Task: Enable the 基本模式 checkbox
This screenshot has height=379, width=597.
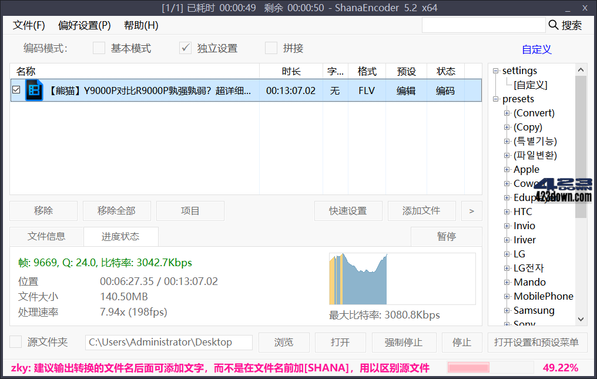Action: pos(99,48)
